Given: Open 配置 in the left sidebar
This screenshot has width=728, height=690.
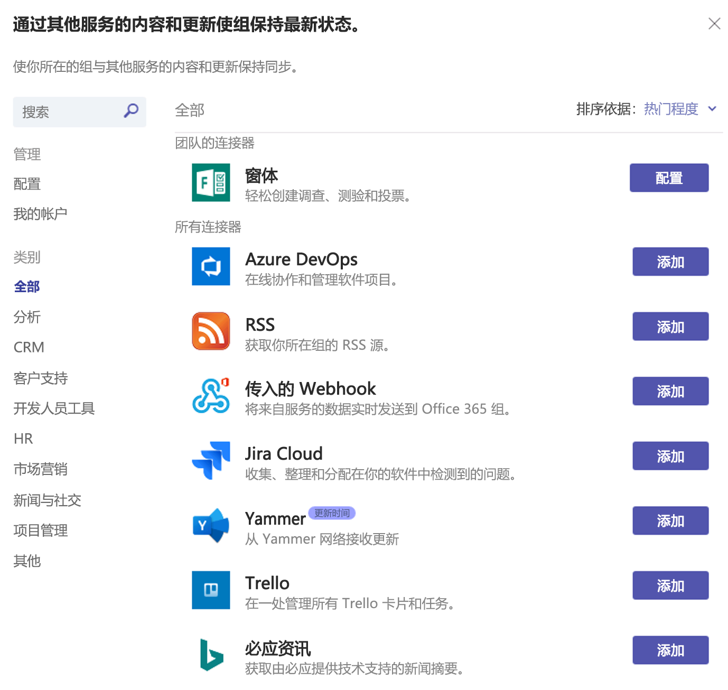Looking at the screenshot, I should coord(27,184).
